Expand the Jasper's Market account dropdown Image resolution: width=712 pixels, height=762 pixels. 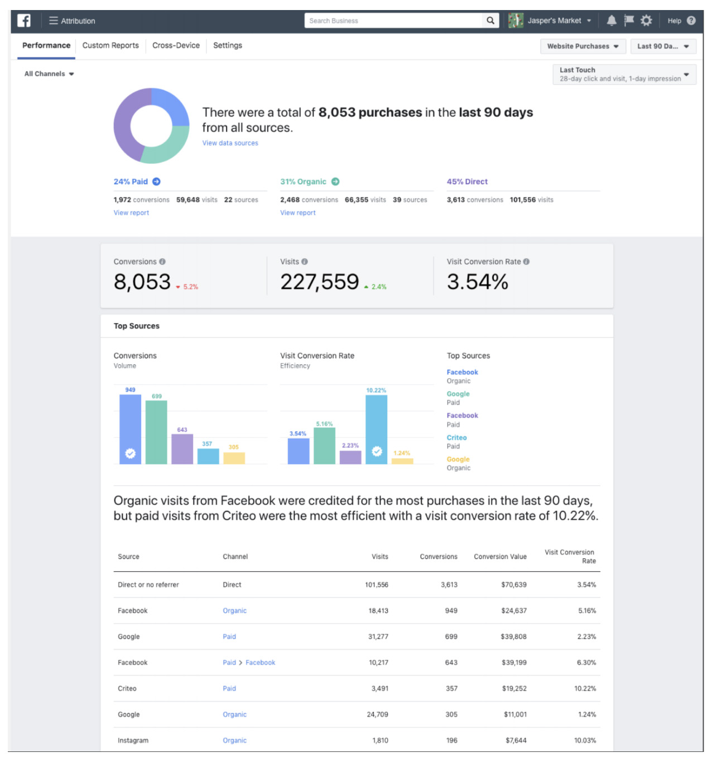pyautogui.click(x=589, y=21)
